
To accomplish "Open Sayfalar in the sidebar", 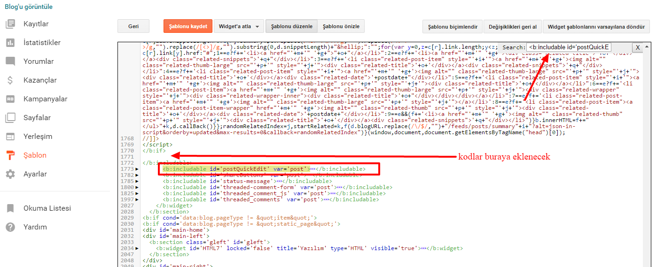I will pos(37,118).
